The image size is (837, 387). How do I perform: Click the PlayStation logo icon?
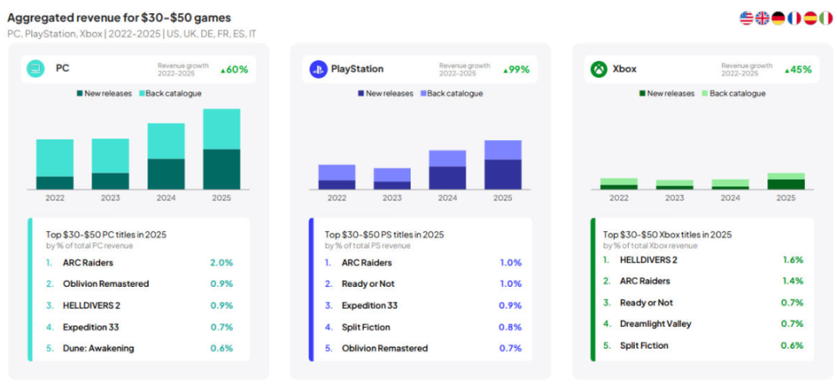tap(317, 69)
